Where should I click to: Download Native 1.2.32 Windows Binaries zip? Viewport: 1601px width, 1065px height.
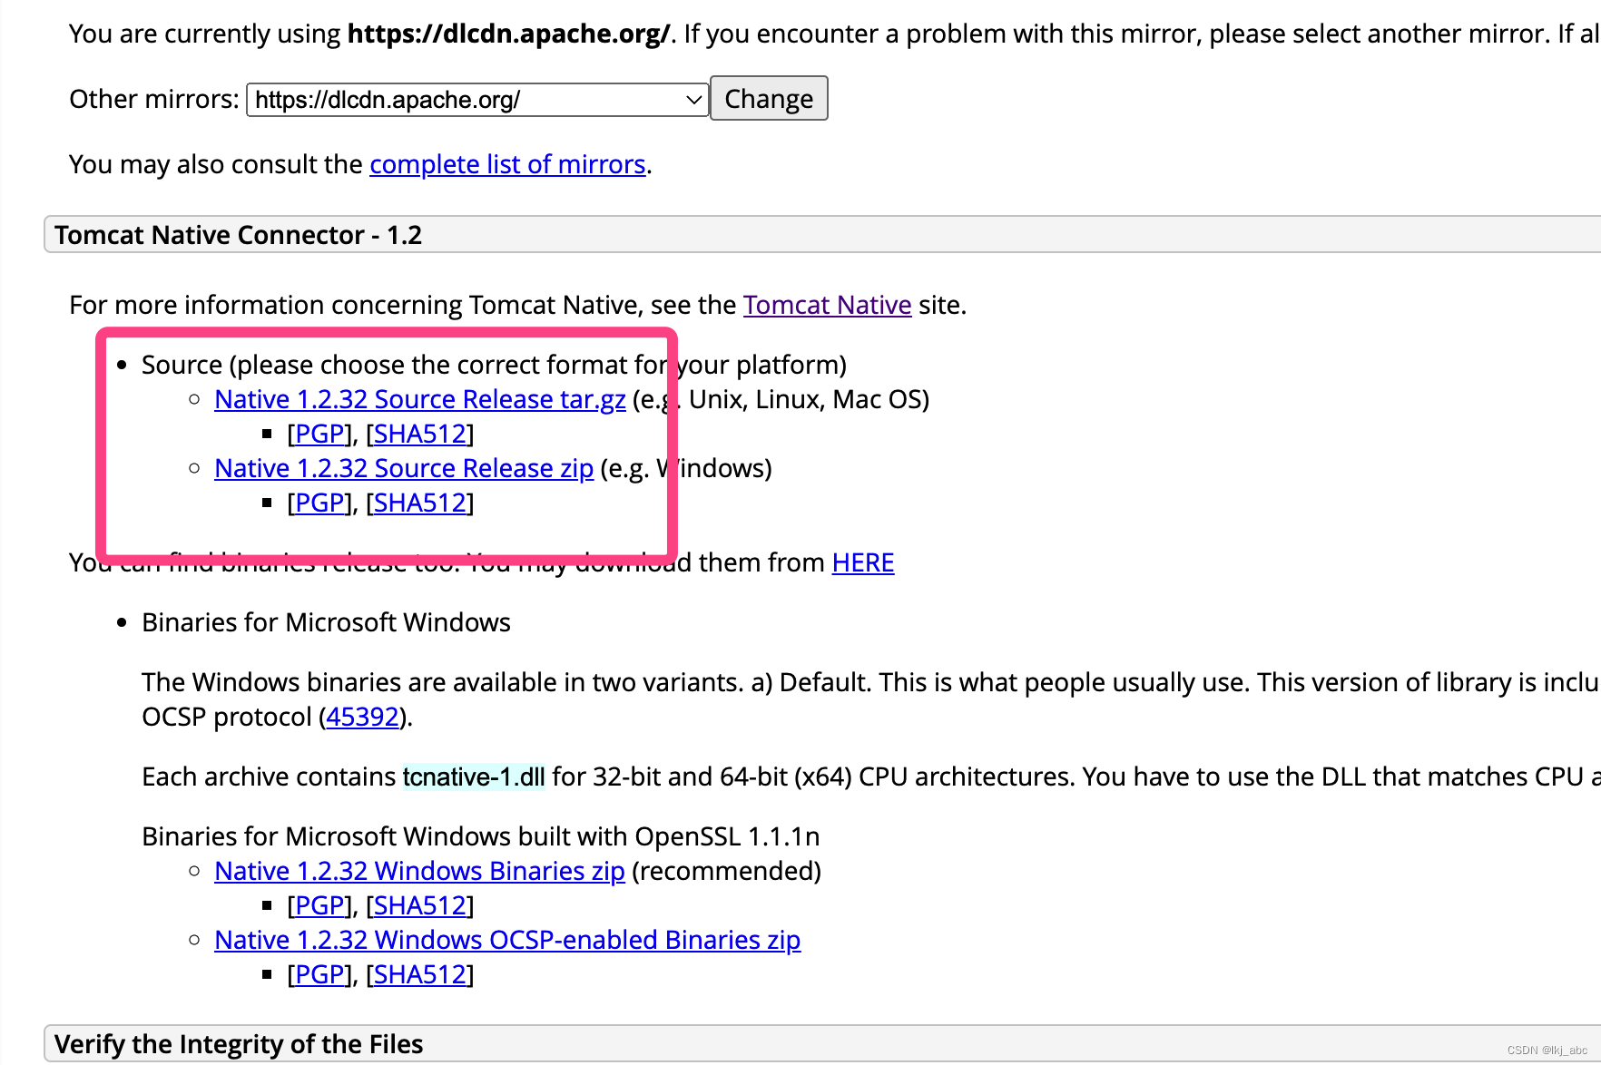point(419,871)
